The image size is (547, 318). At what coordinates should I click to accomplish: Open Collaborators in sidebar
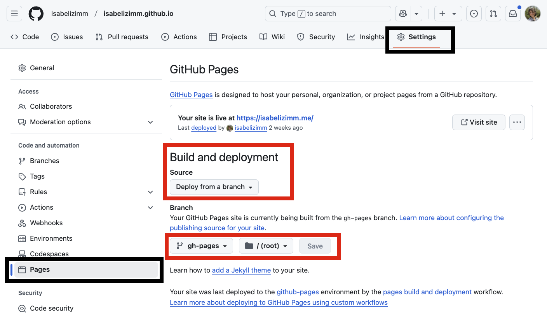pyautogui.click(x=86, y=106)
